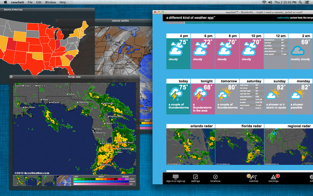
Task: Open settings via the checkmark icon
Action: [195, 177]
